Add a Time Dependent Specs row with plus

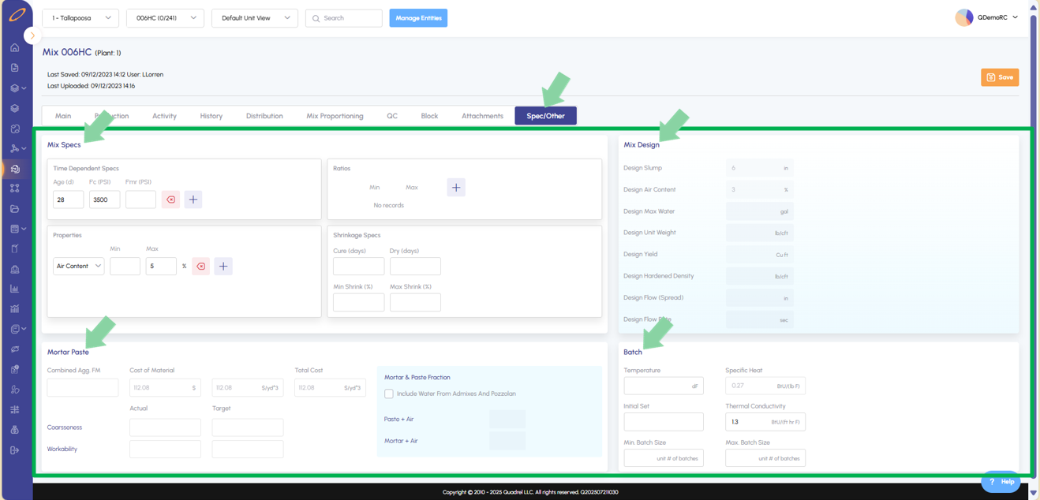193,200
